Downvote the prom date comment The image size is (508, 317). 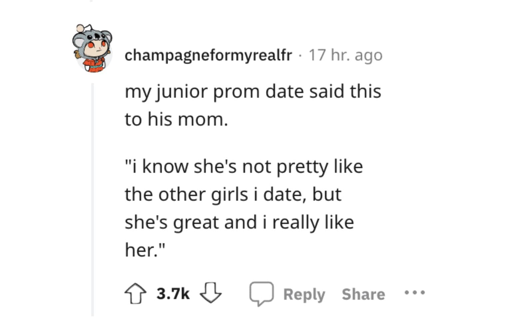(210, 293)
